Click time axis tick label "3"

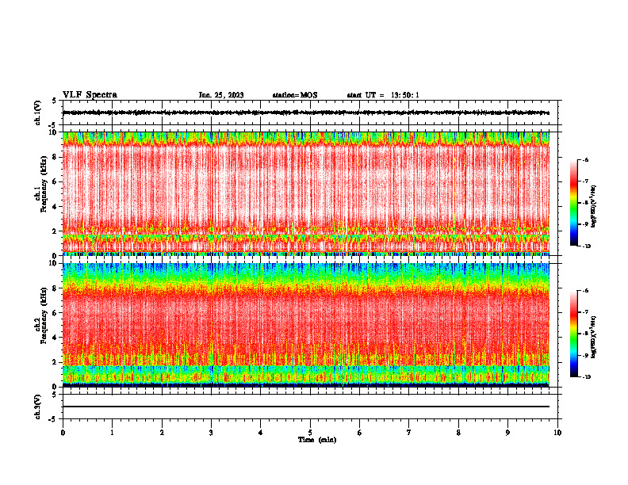211,433
